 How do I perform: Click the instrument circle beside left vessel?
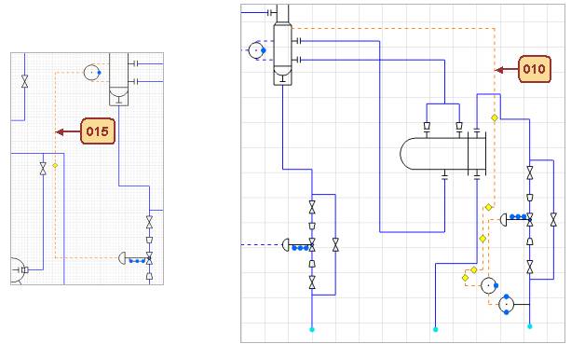[x=92, y=73]
